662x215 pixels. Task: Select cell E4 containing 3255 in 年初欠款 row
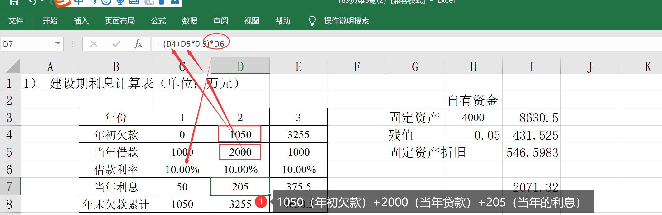(x=299, y=134)
